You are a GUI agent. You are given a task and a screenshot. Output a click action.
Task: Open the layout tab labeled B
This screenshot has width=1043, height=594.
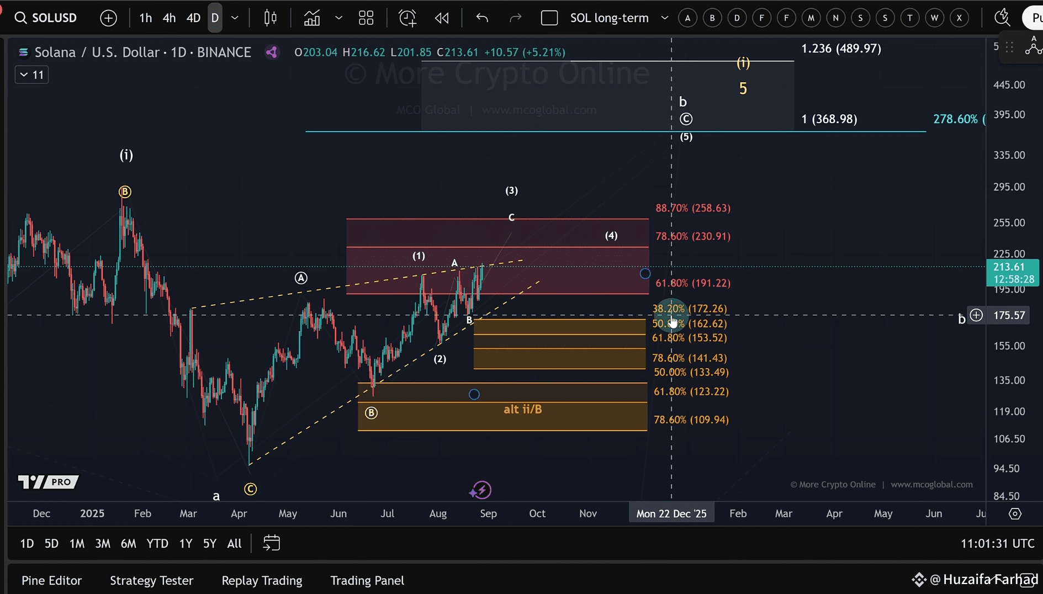coord(712,18)
